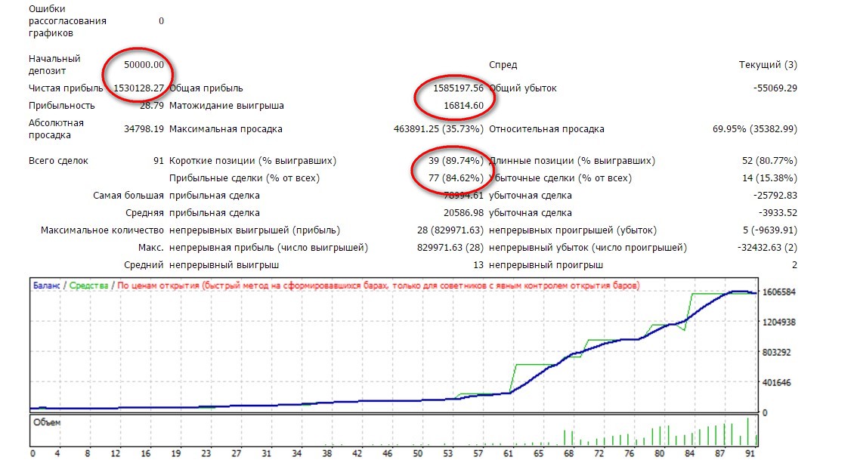Click the green 'Средства' legend label

click(x=89, y=286)
